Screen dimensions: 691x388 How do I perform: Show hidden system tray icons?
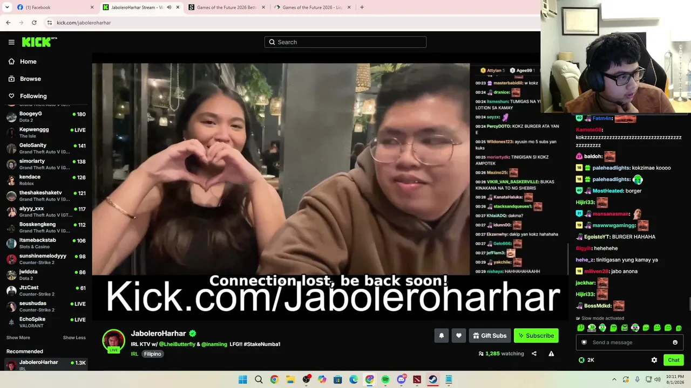[614, 379]
